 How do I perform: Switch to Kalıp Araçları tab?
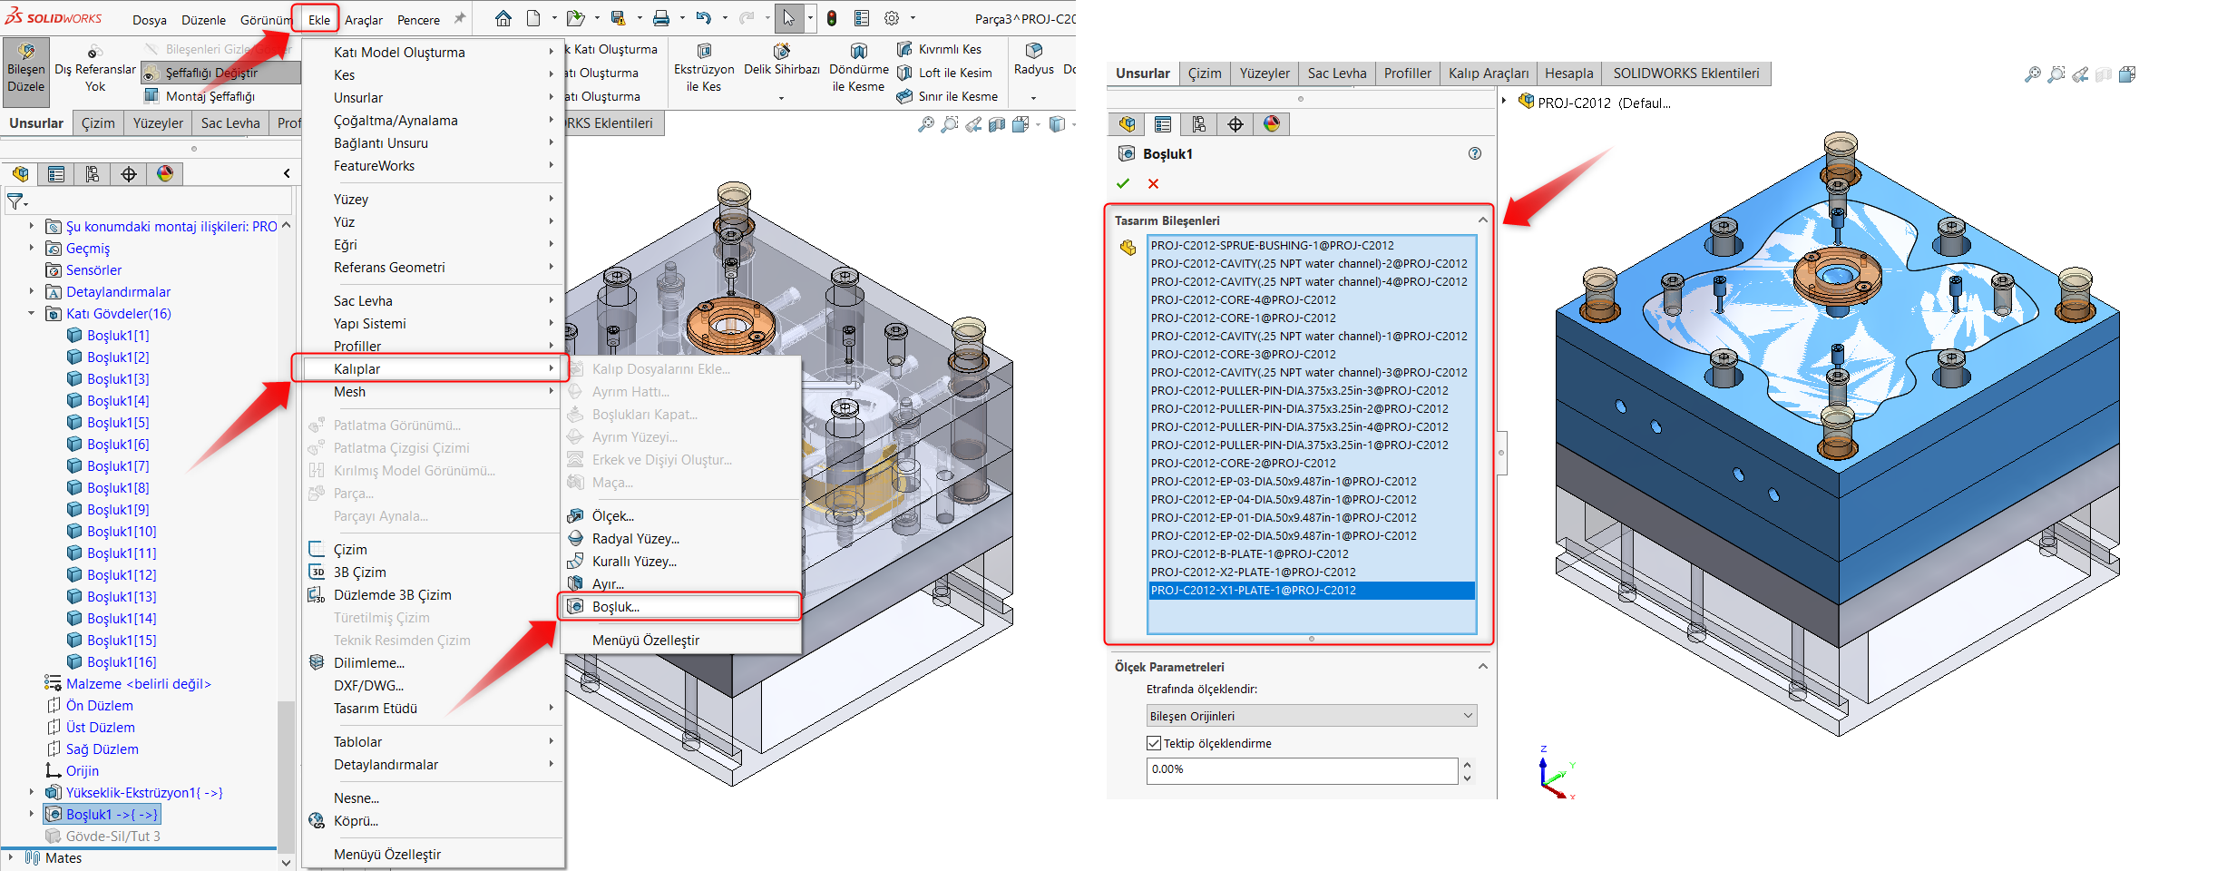1488,73
